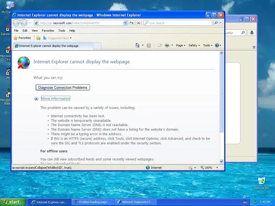Switch to Internet Explorer taskbar button

click(x=50, y=202)
